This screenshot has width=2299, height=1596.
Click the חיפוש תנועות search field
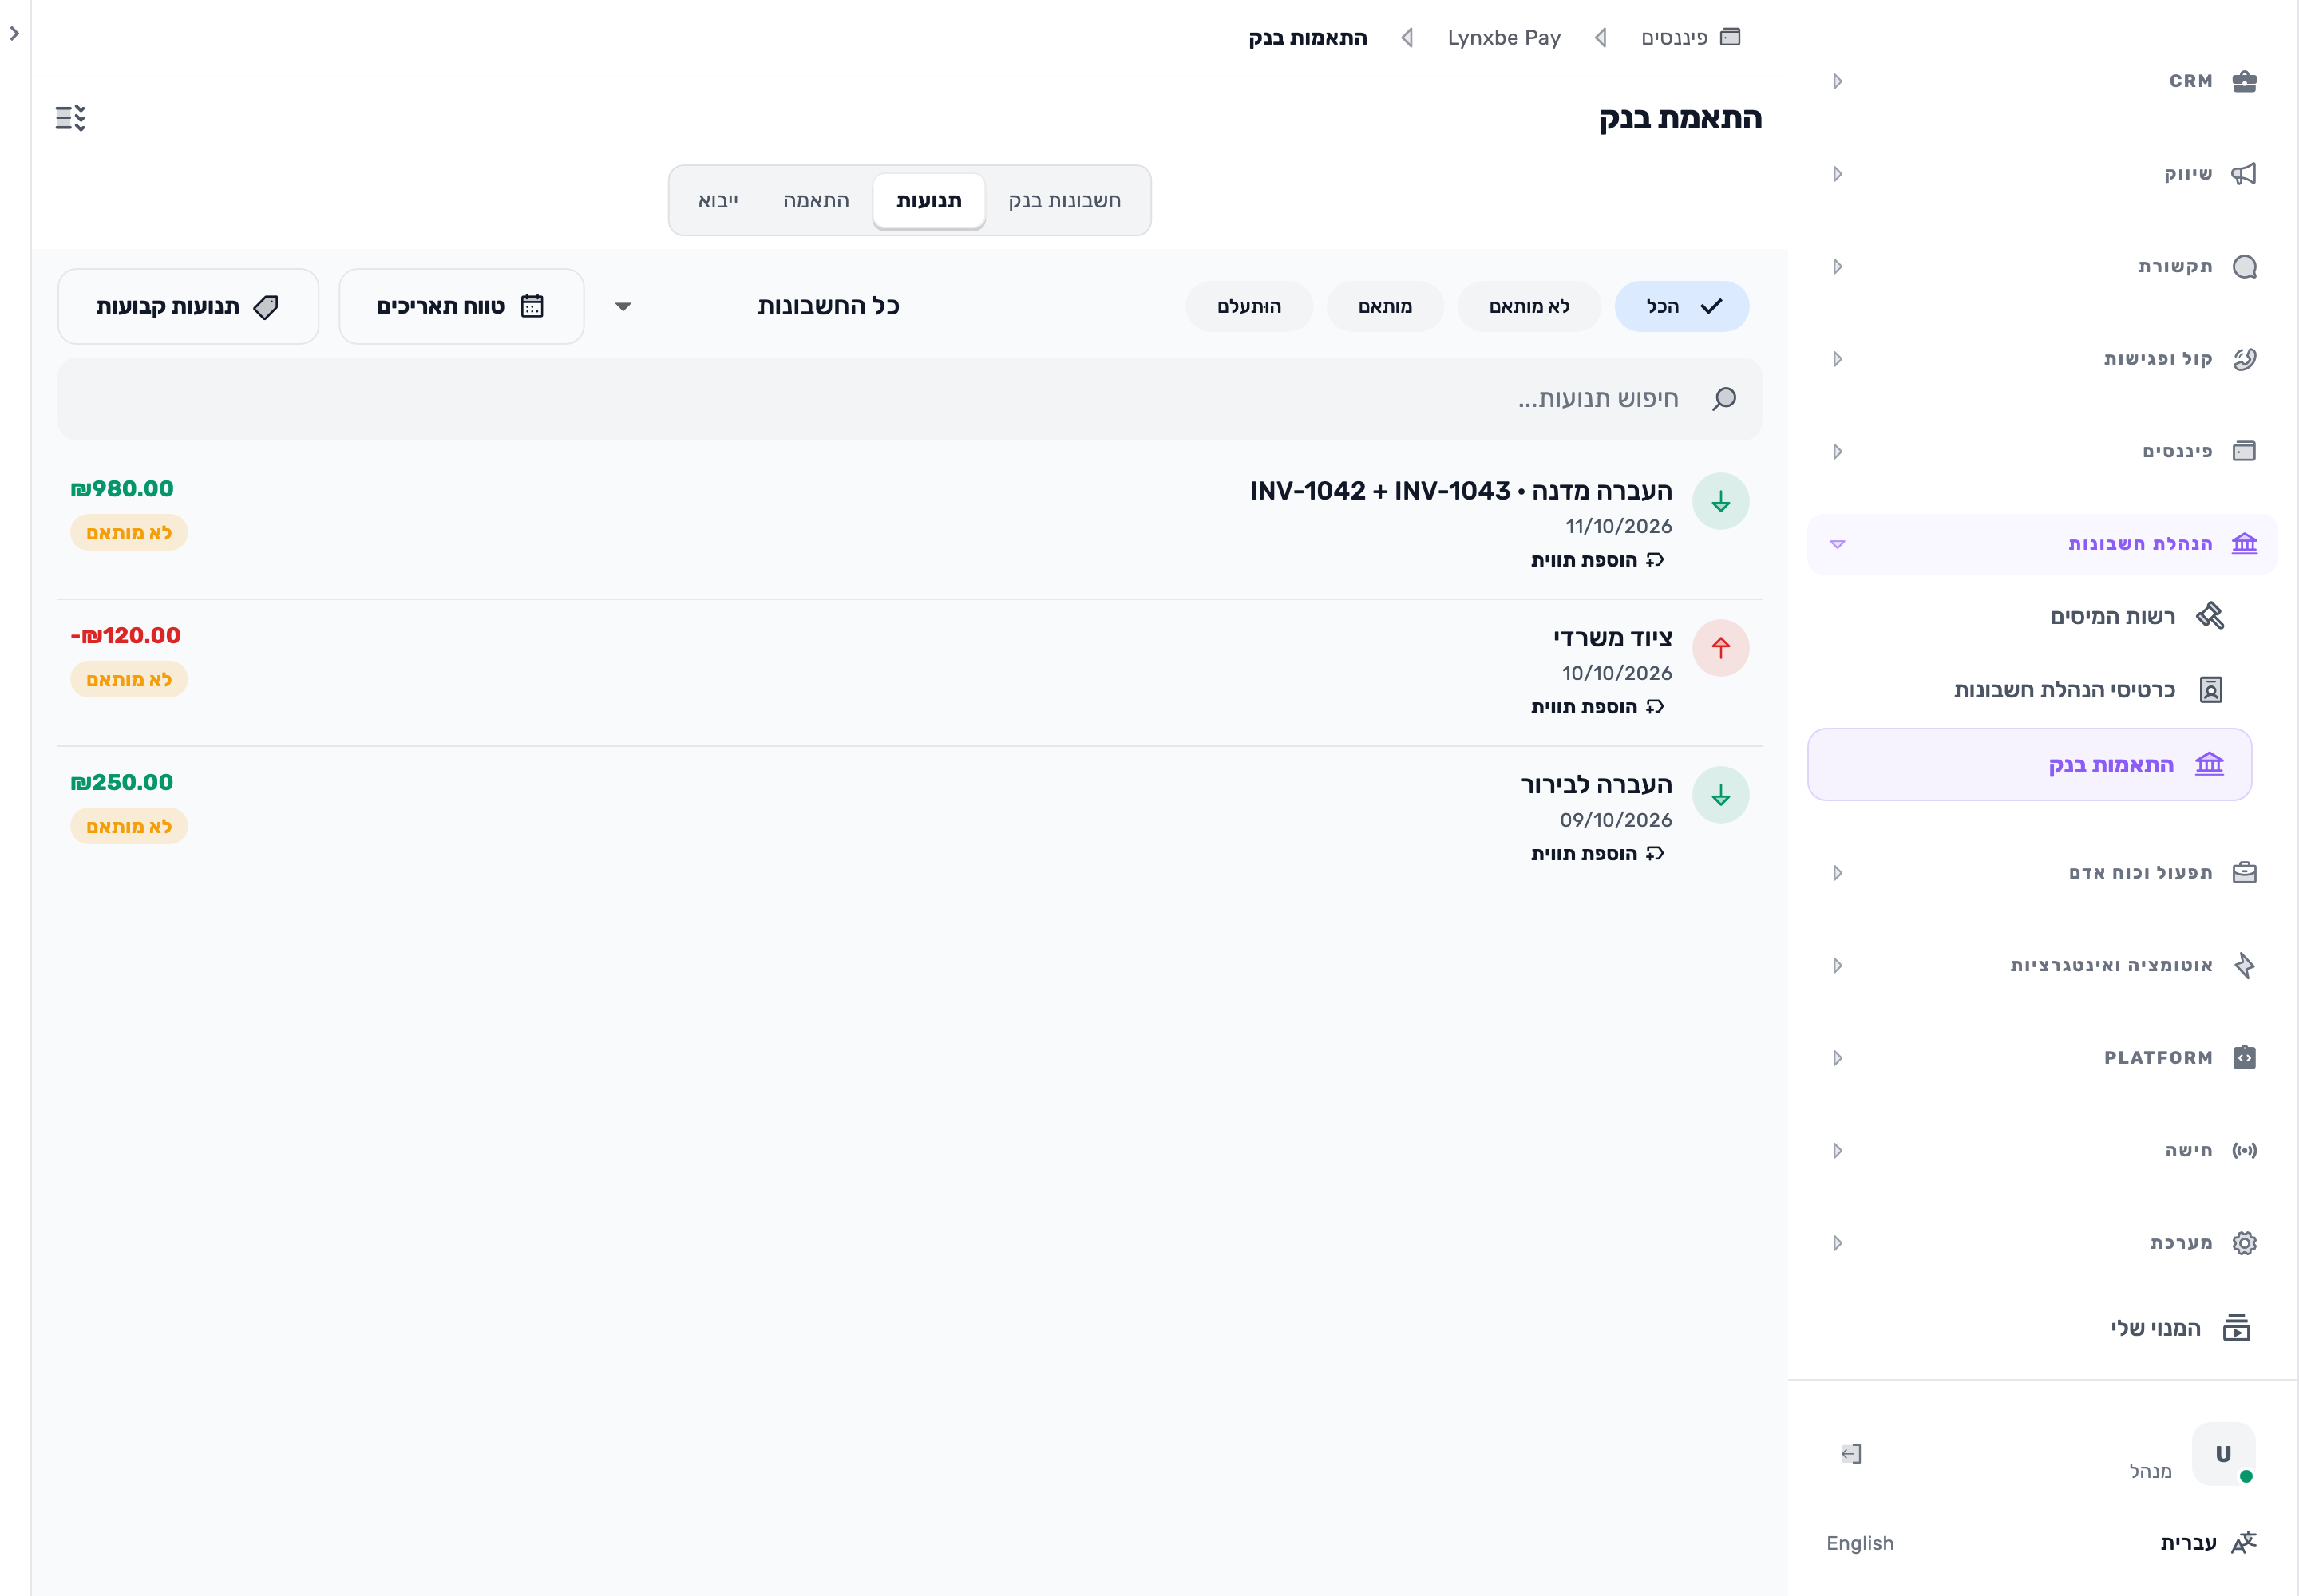[909, 399]
